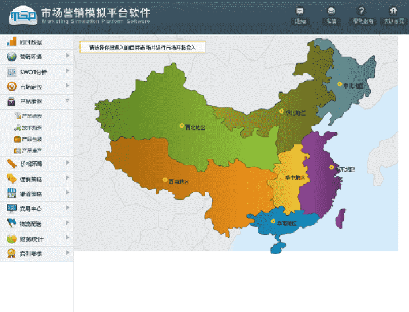Expand the 价格策略 section arrow
409x312 pixels.
pyautogui.click(x=68, y=162)
